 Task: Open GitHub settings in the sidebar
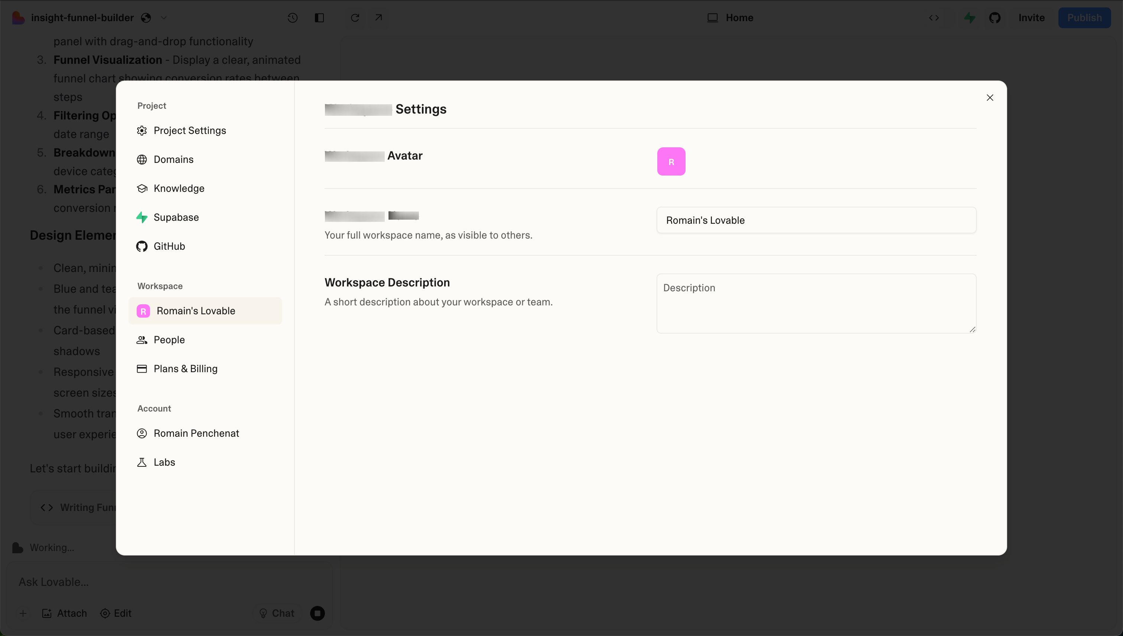coord(205,246)
